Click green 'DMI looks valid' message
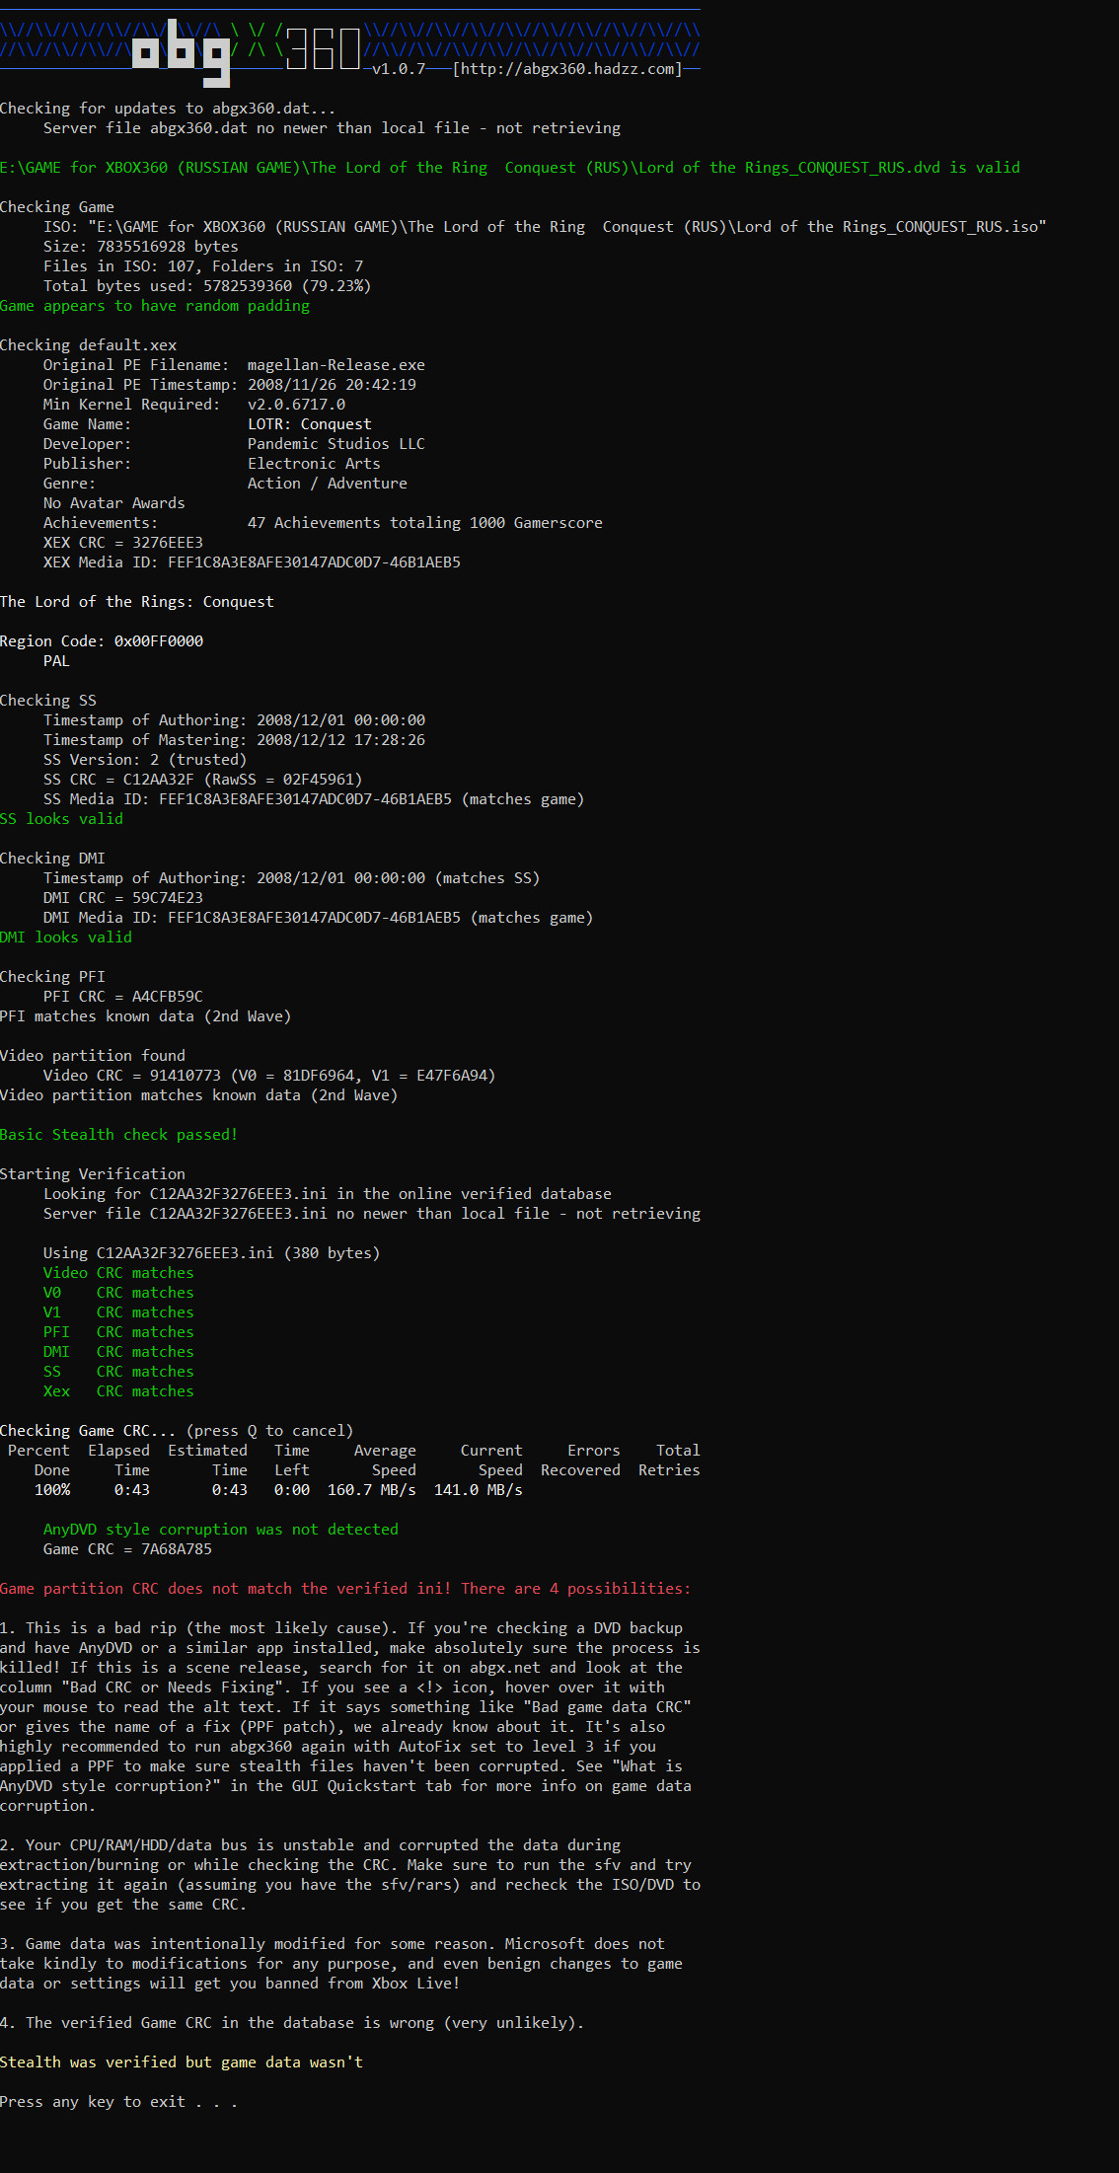 tap(66, 937)
